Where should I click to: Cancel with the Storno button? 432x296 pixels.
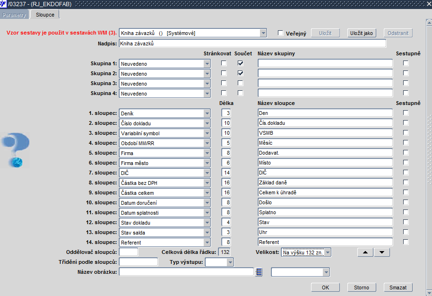(x=362, y=287)
